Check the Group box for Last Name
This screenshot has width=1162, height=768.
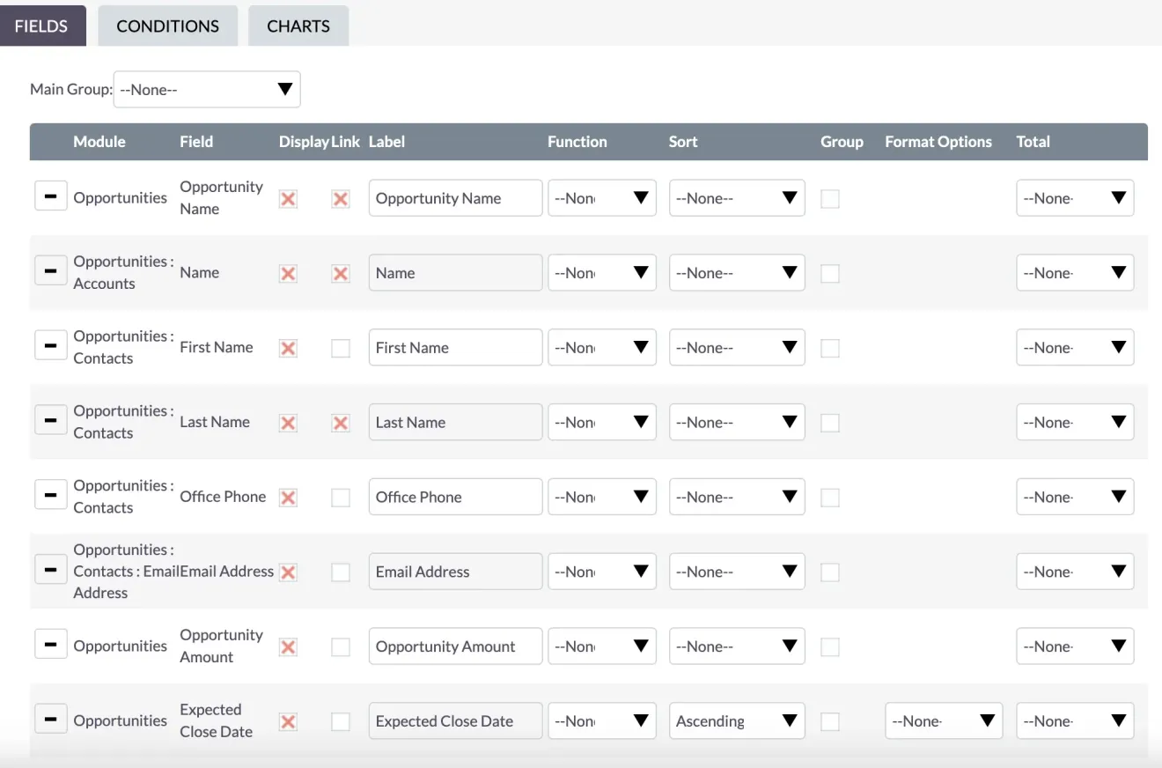829,423
